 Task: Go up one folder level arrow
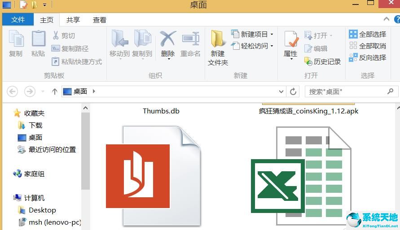(x=54, y=91)
